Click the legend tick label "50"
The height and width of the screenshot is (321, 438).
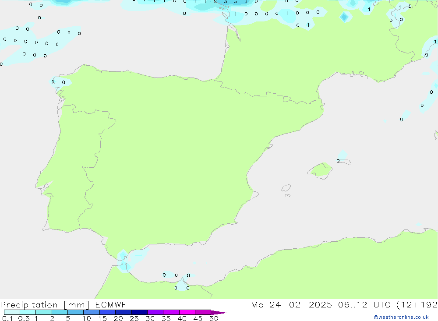pyautogui.click(x=214, y=318)
